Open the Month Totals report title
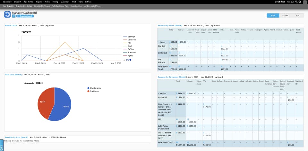This screenshot has width=308, height=151. pos(11,26)
